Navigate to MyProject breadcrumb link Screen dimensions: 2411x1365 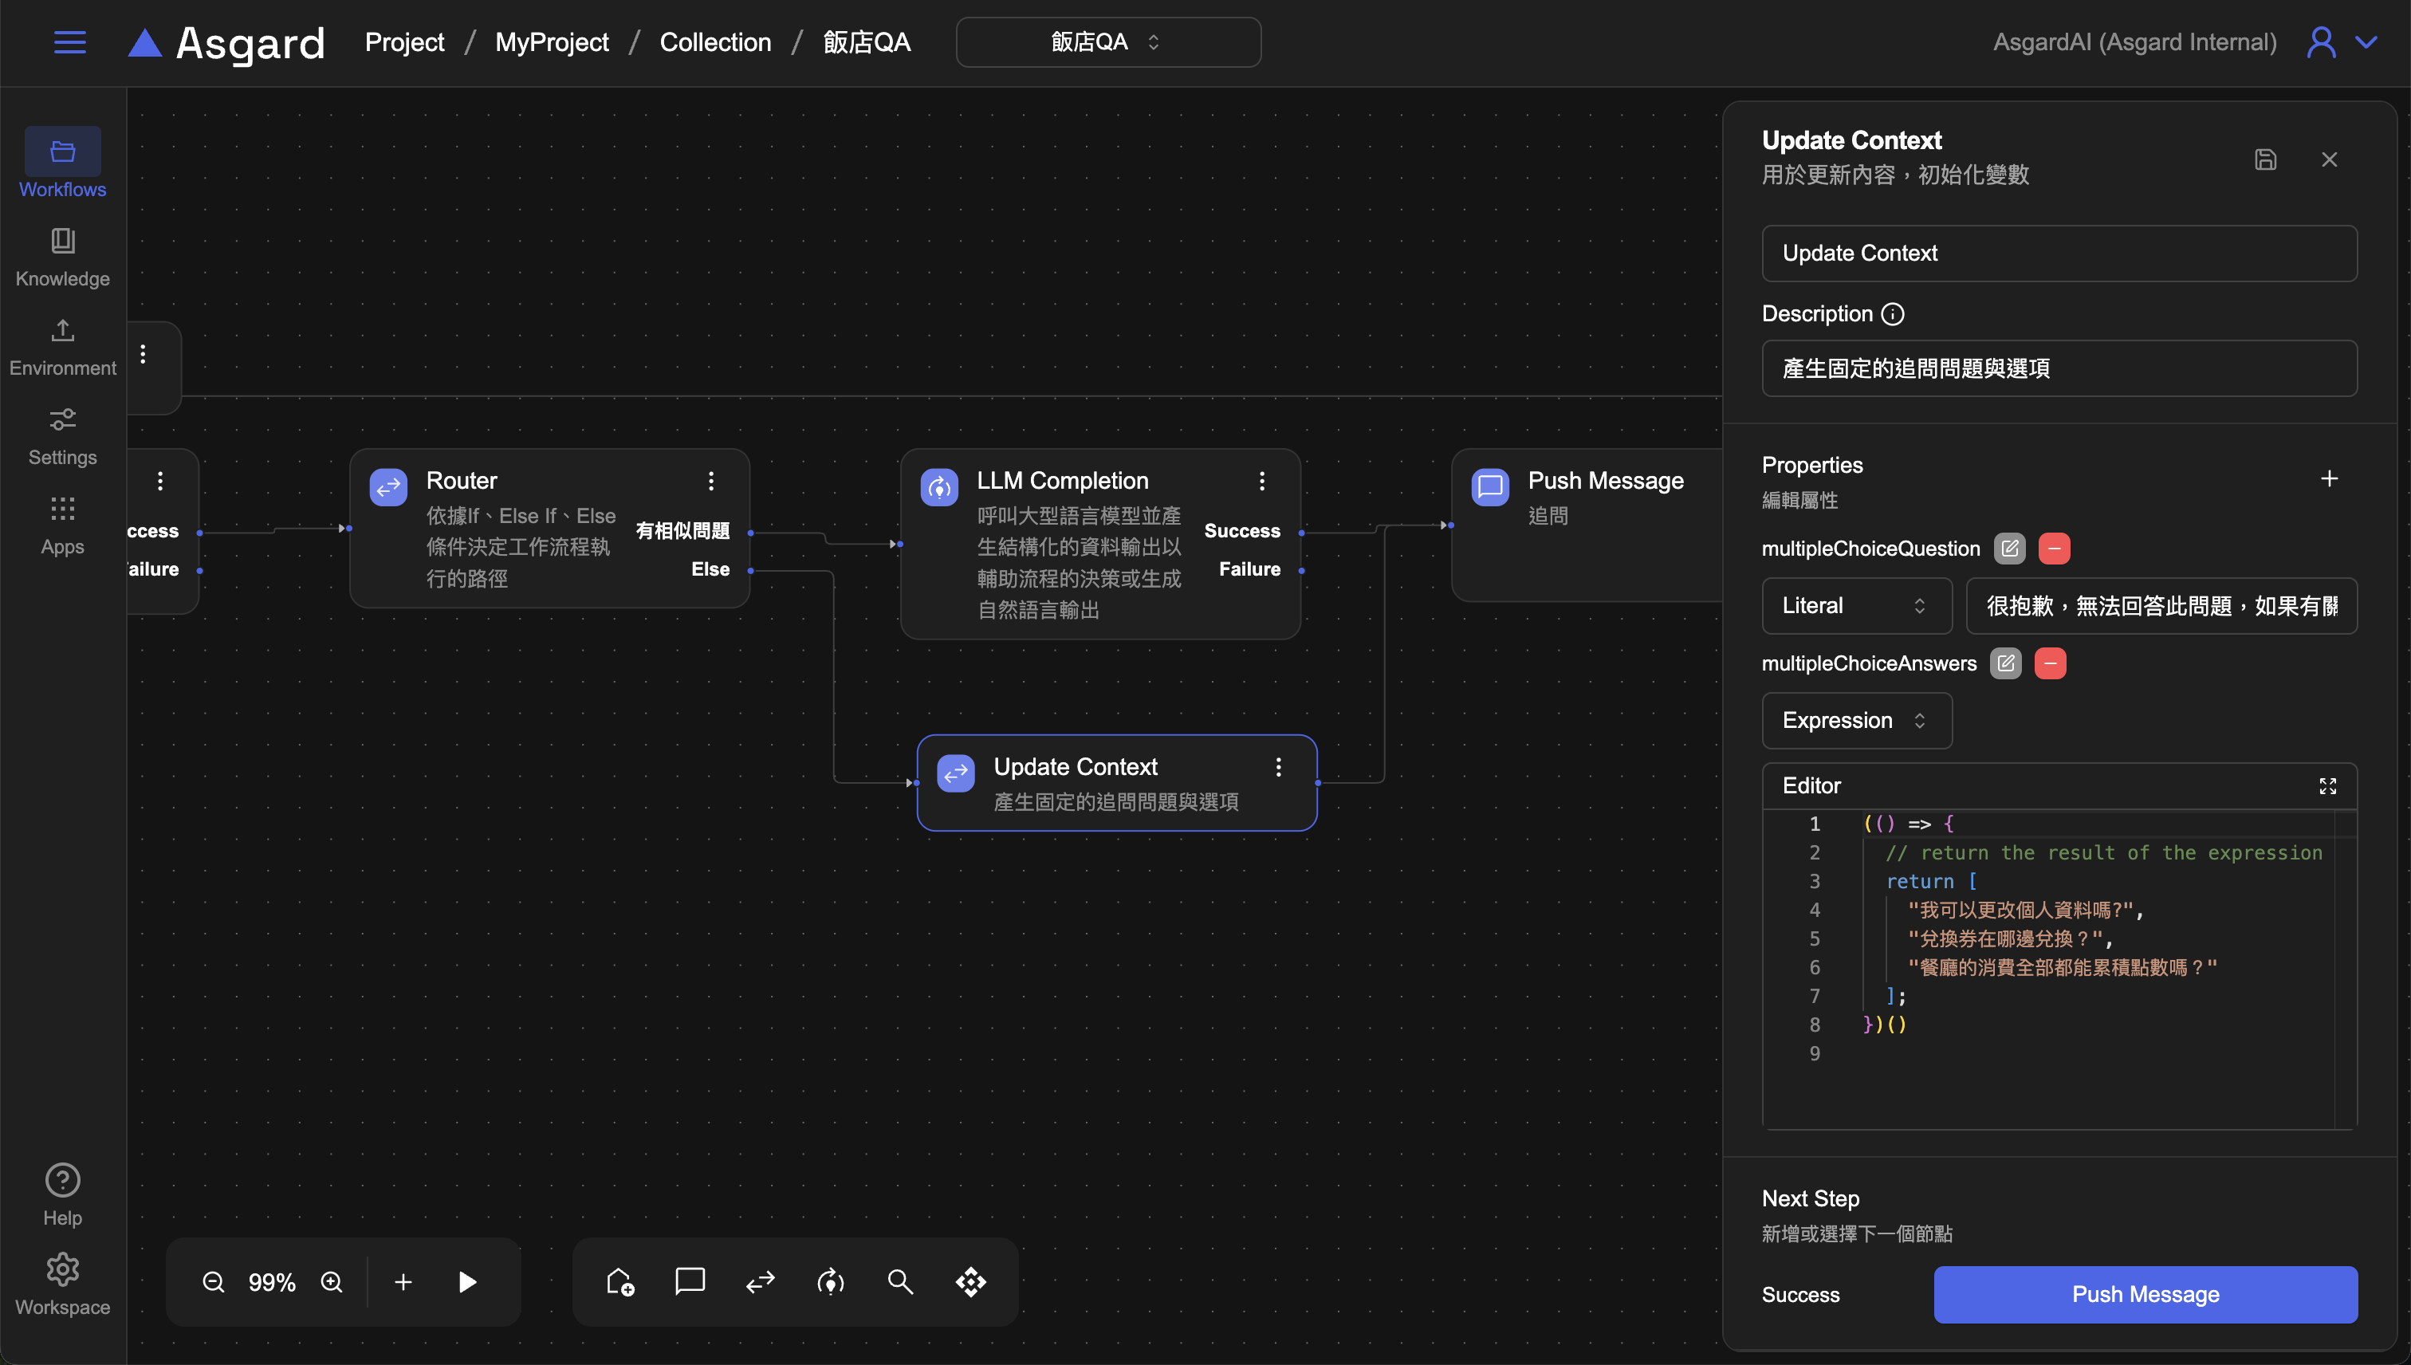[x=551, y=42]
